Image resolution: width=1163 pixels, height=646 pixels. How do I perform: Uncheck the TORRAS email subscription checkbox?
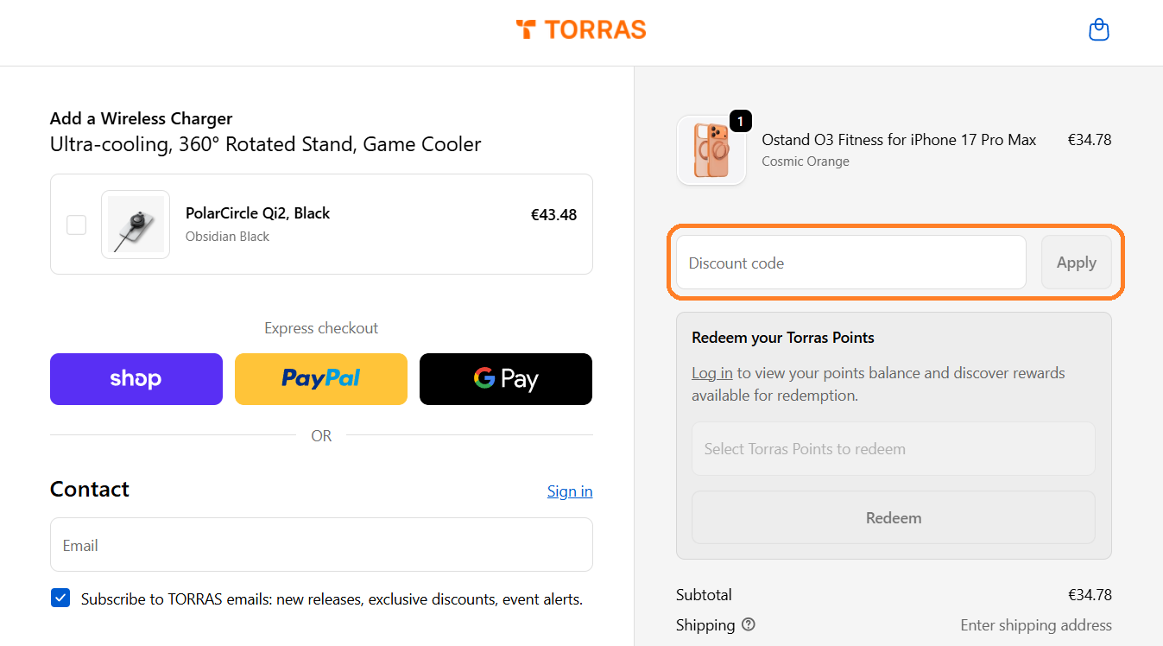[x=60, y=597]
